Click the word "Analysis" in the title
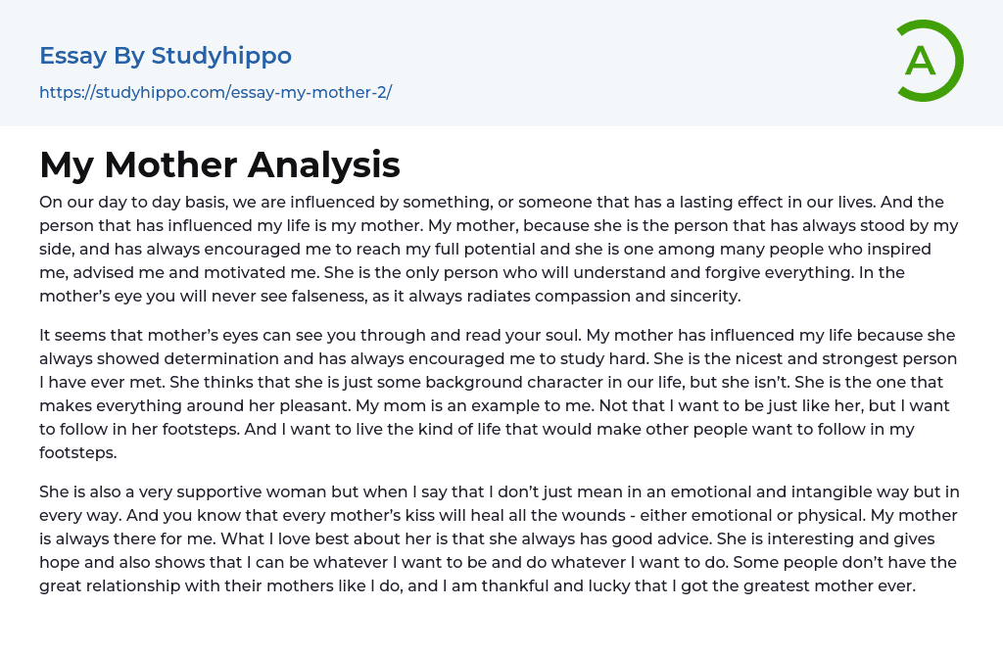Screen dimensions: 1003x653 [x=324, y=164]
